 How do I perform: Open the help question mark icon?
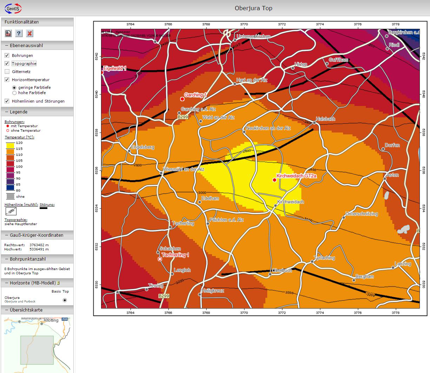(19, 33)
